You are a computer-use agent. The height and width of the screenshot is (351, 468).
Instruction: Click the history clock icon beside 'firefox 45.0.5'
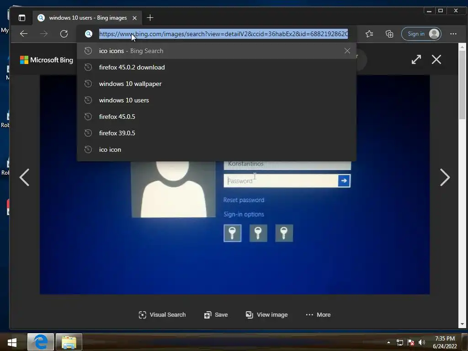pos(88,117)
